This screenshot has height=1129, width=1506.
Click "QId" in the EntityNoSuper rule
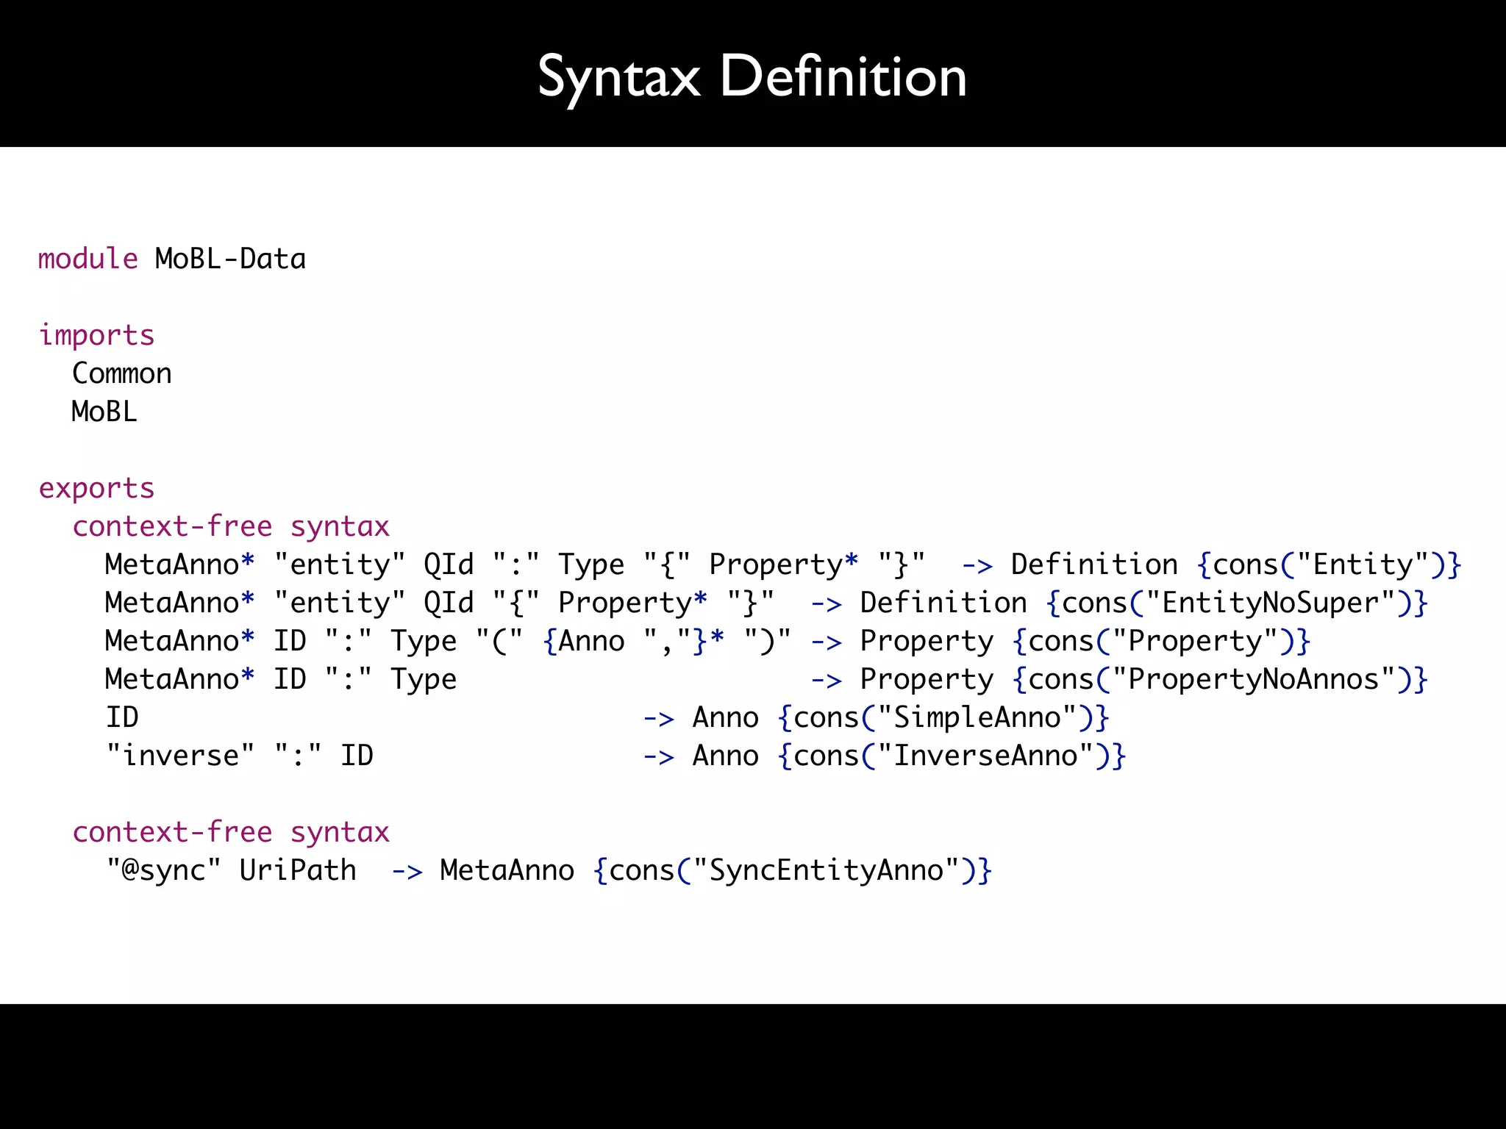coord(449,603)
